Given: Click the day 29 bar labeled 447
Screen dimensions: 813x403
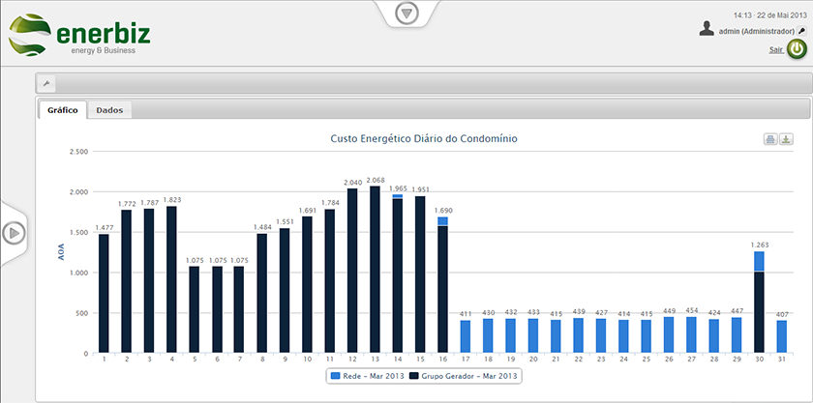Looking at the screenshot, I should point(737,335).
